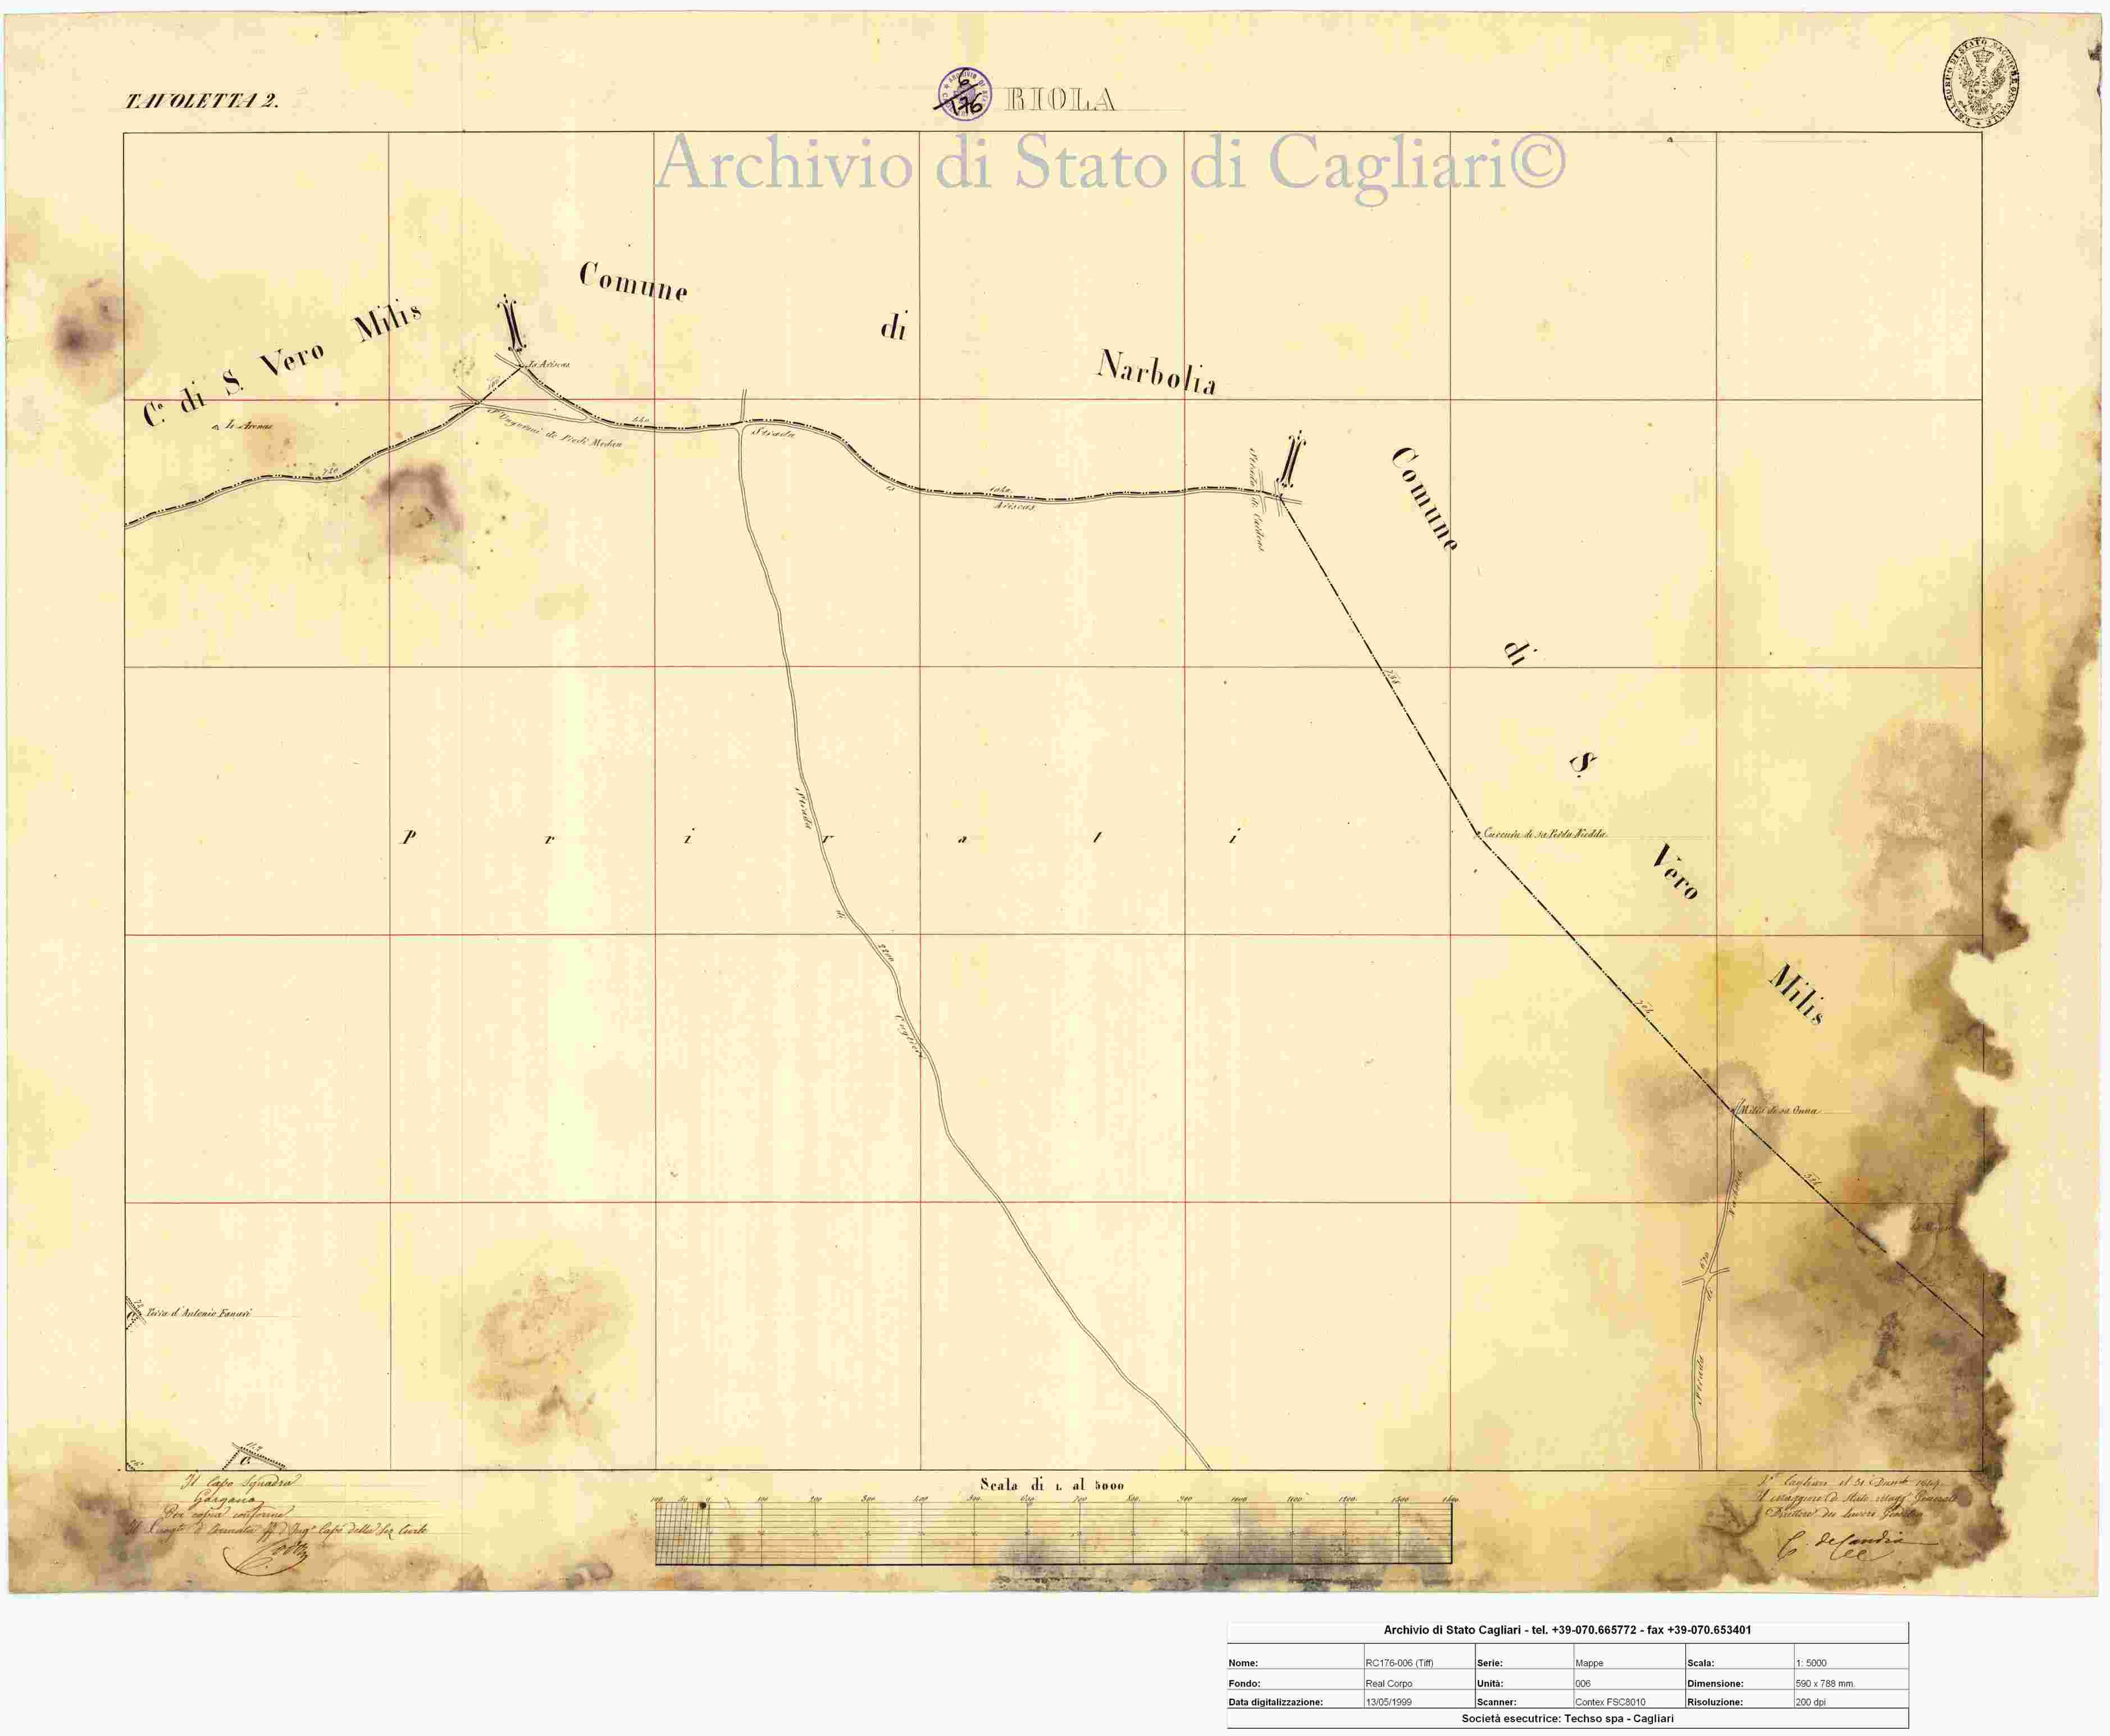
Task: Click the graduated scale bar at bottom
Action: 1054,1534
